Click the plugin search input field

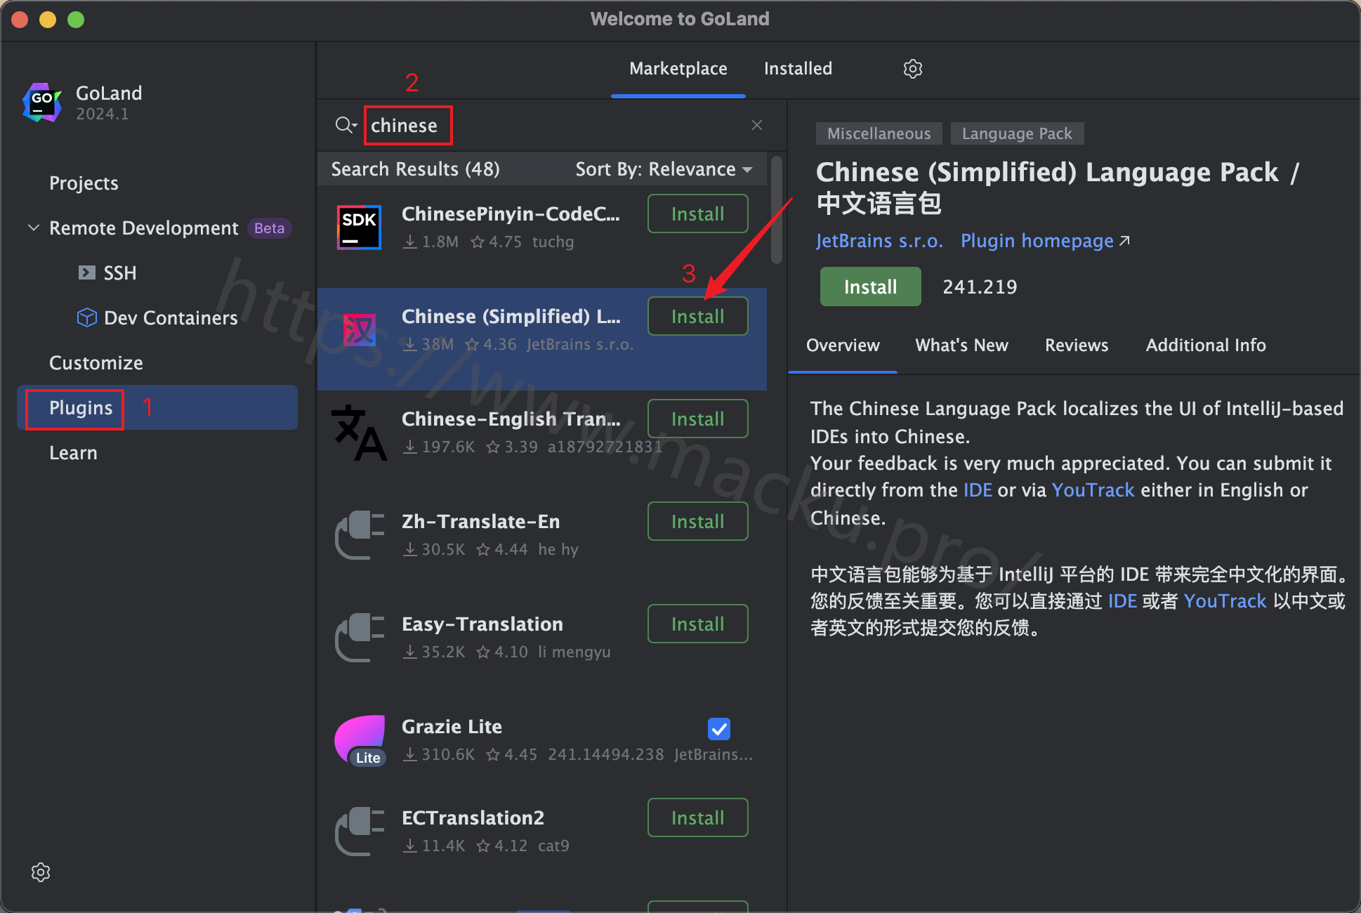coord(555,125)
